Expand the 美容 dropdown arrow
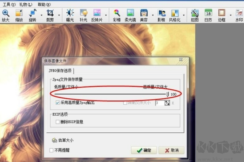244x162 pixels. [152, 15]
